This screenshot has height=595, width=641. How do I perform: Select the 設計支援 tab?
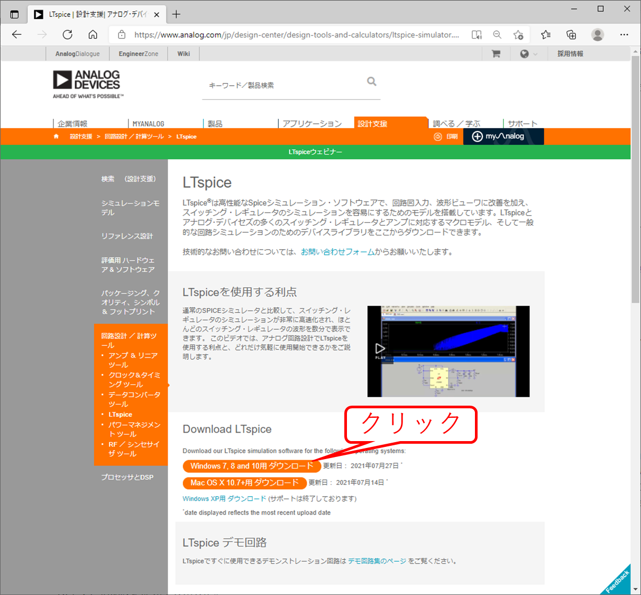pyautogui.click(x=390, y=123)
